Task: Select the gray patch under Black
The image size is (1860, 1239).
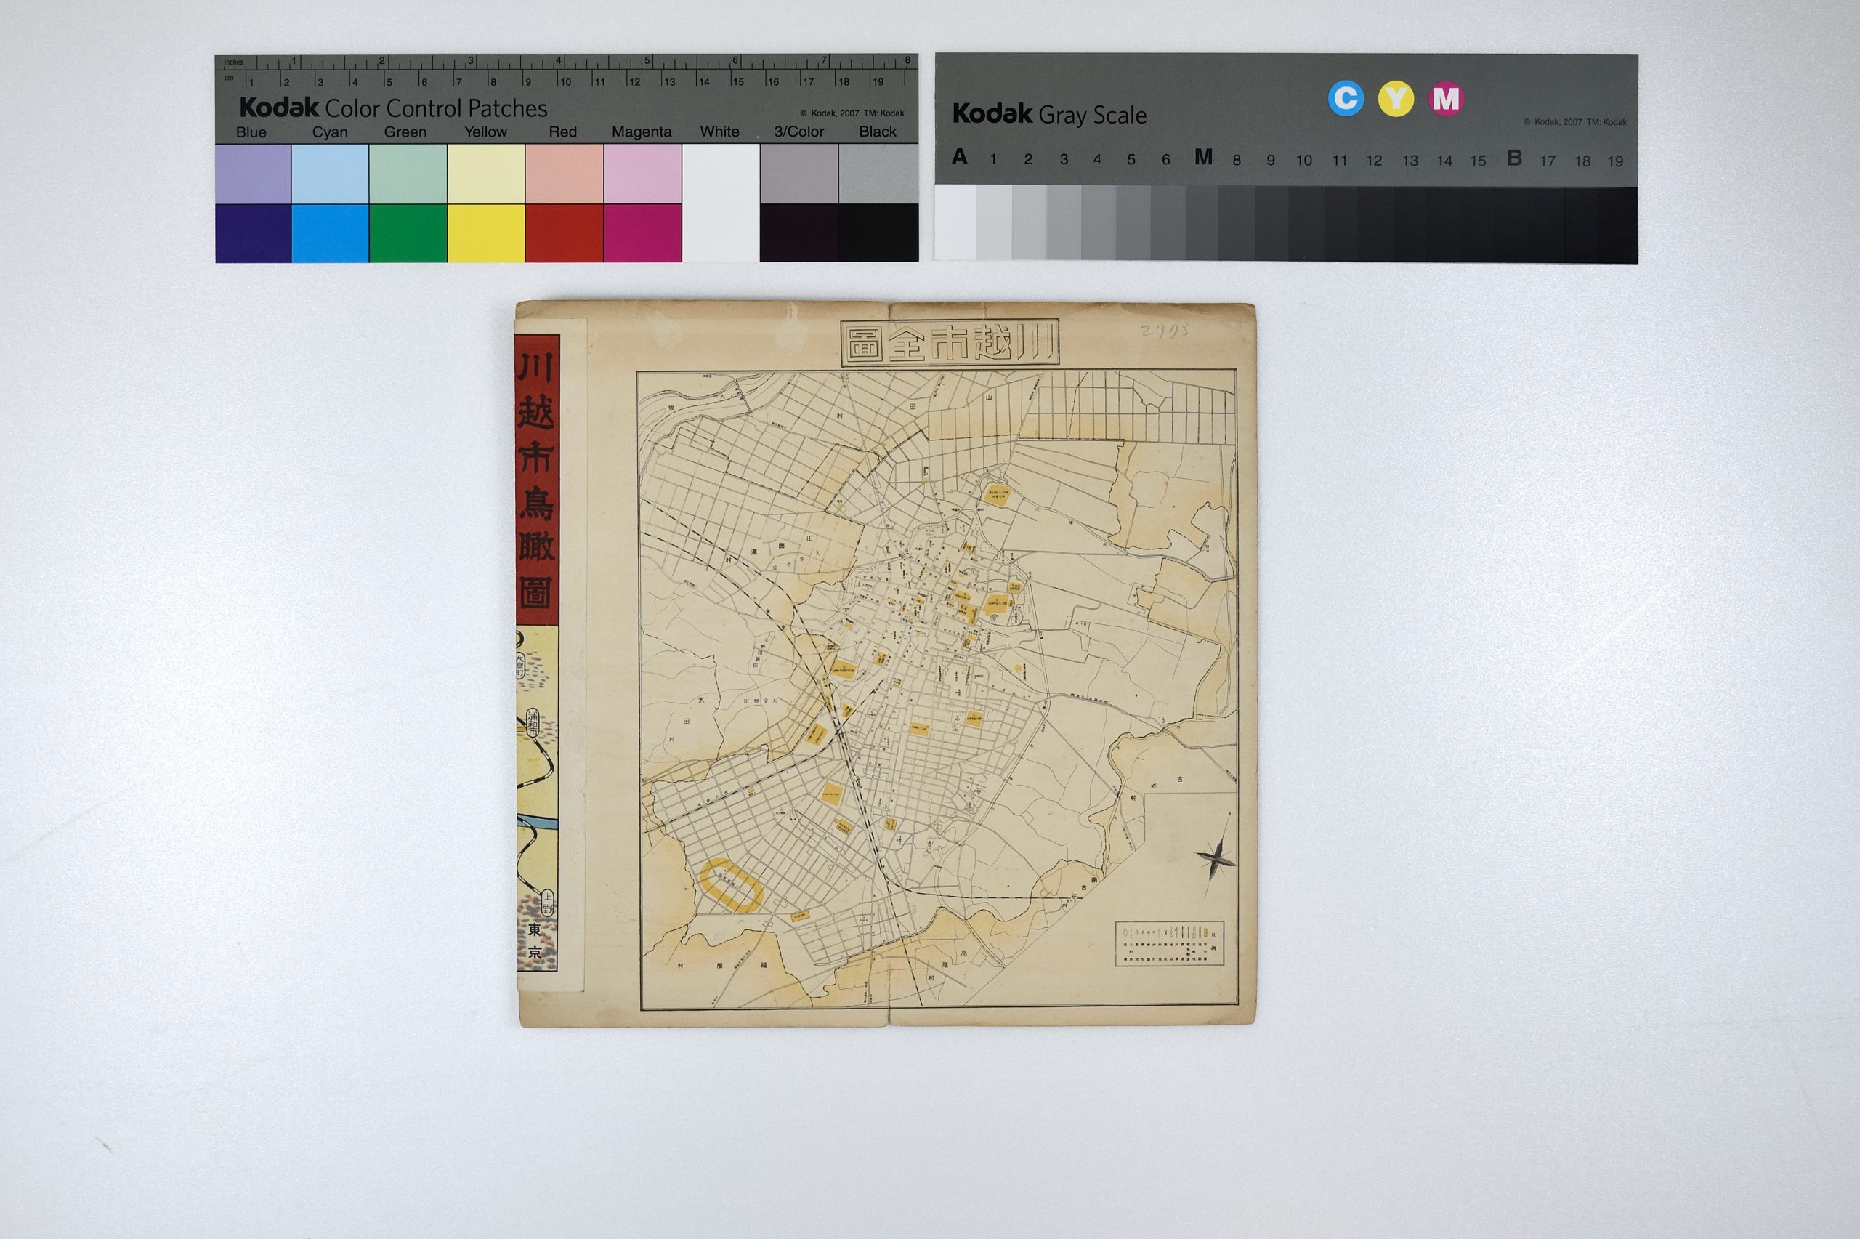Action: (878, 174)
